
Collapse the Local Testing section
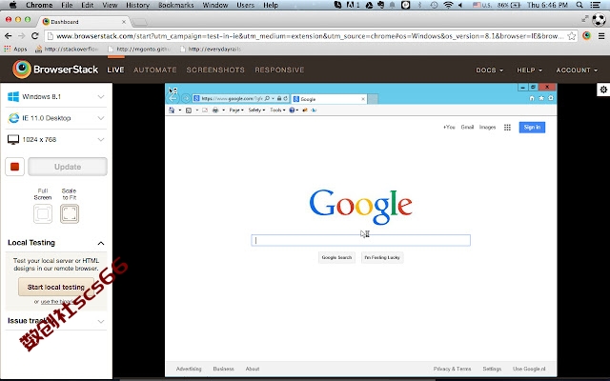click(101, 244)
